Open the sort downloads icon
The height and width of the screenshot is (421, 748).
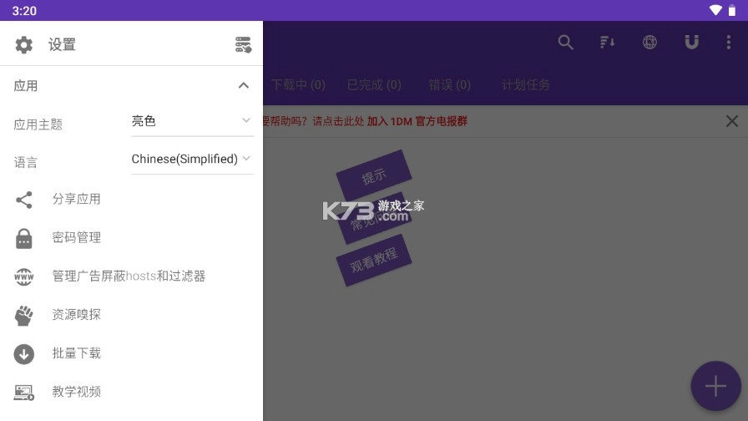[608, 43]
